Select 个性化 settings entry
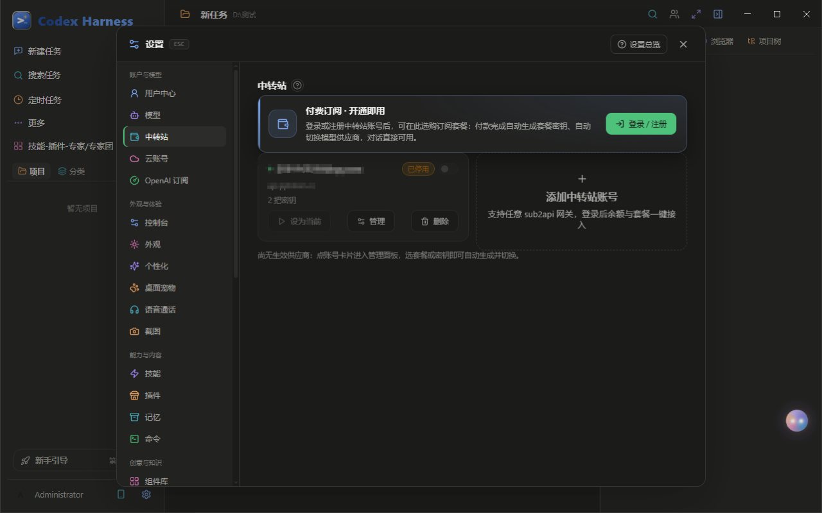The height and width of the screenshot is (513, 822). tap(174, 266)
